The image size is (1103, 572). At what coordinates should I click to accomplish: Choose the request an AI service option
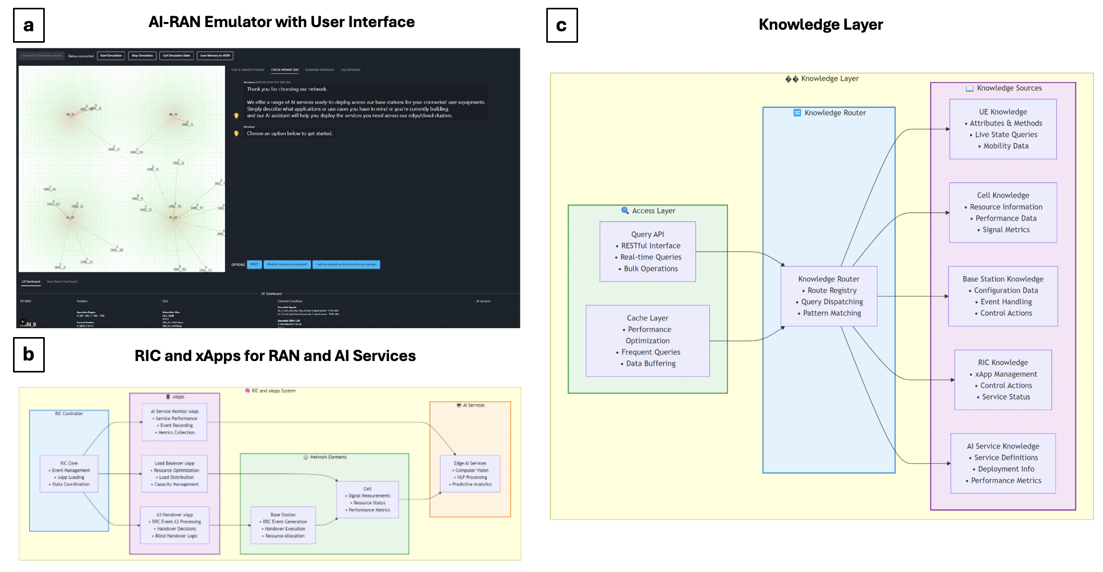(x=346, y=265)
